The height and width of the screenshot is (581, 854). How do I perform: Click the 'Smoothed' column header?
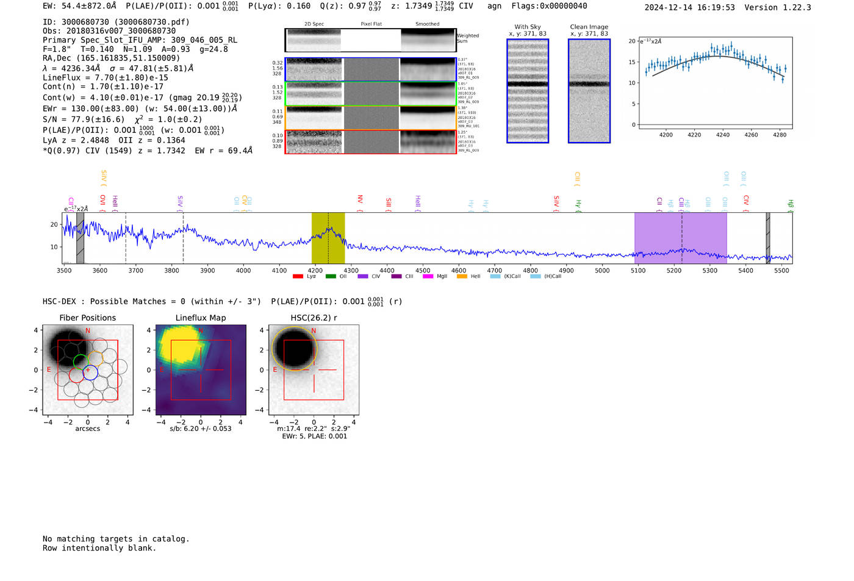pyautogui.click(x=427, y=24)
